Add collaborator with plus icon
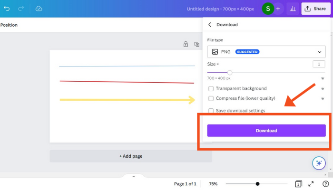This screenshot has width=333, height=190. (278, 9)
